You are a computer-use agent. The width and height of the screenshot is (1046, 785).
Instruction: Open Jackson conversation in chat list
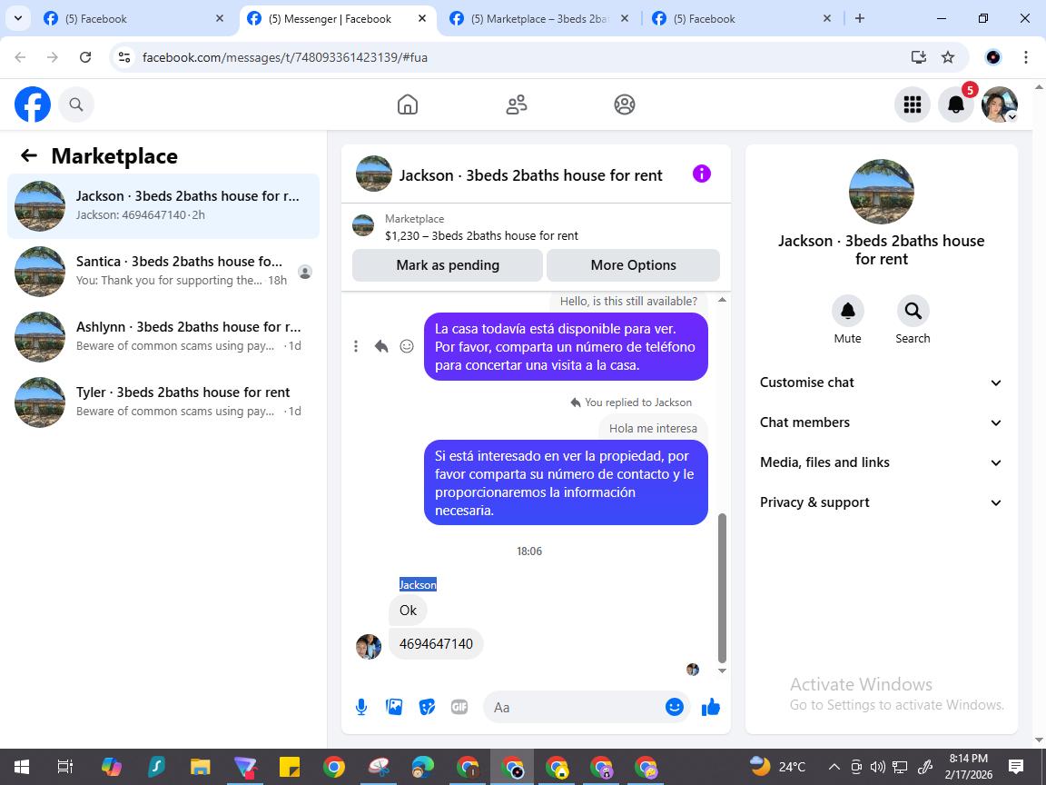point(163,205)
